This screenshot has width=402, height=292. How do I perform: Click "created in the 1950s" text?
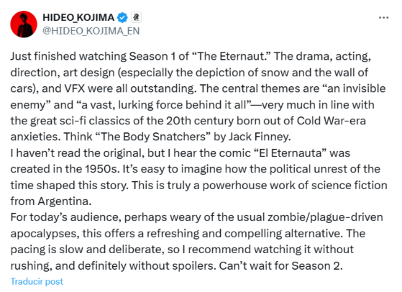65,169
